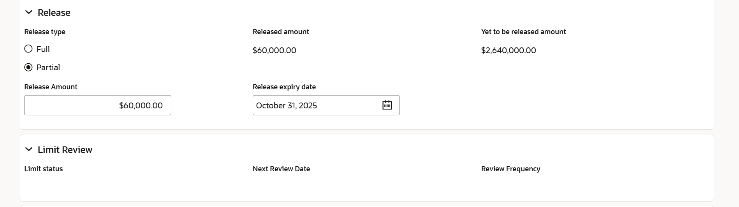
Task: Select the Full release type radio button
Action: (28, 49)
